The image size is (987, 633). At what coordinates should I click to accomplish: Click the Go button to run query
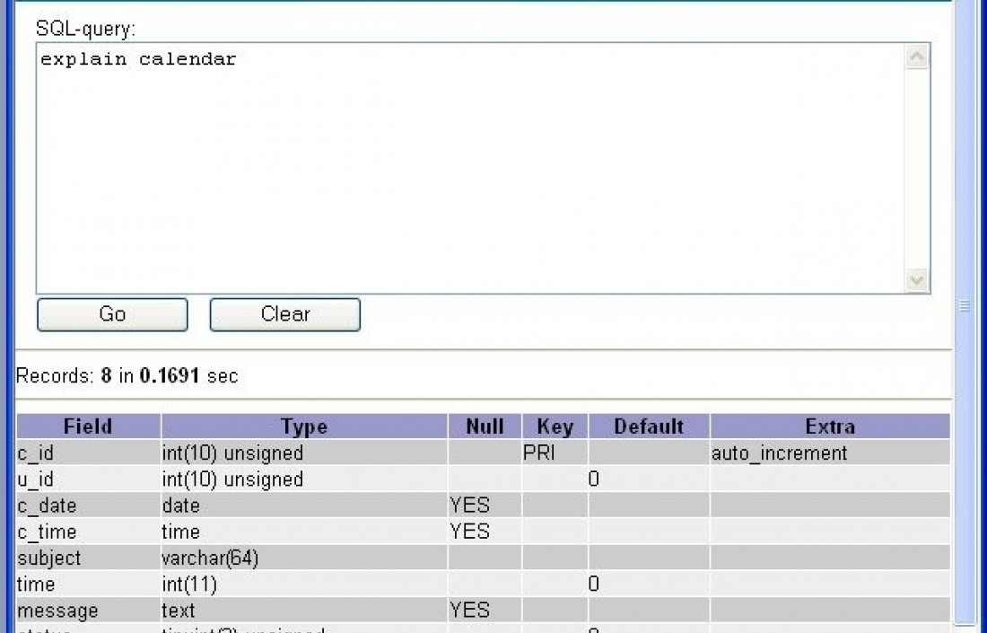coord(112,314)
